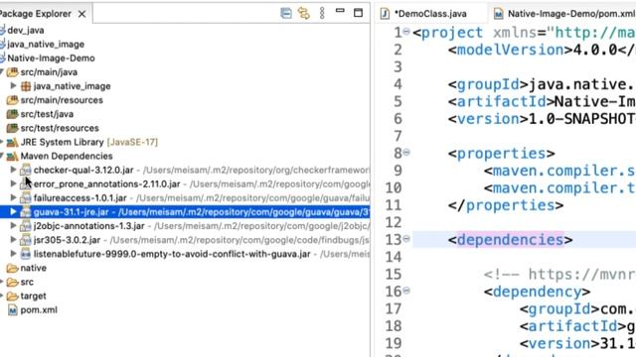This screenshot has width=636, height=357.
Task: Click the src folder icon
Action: (12, 282)
